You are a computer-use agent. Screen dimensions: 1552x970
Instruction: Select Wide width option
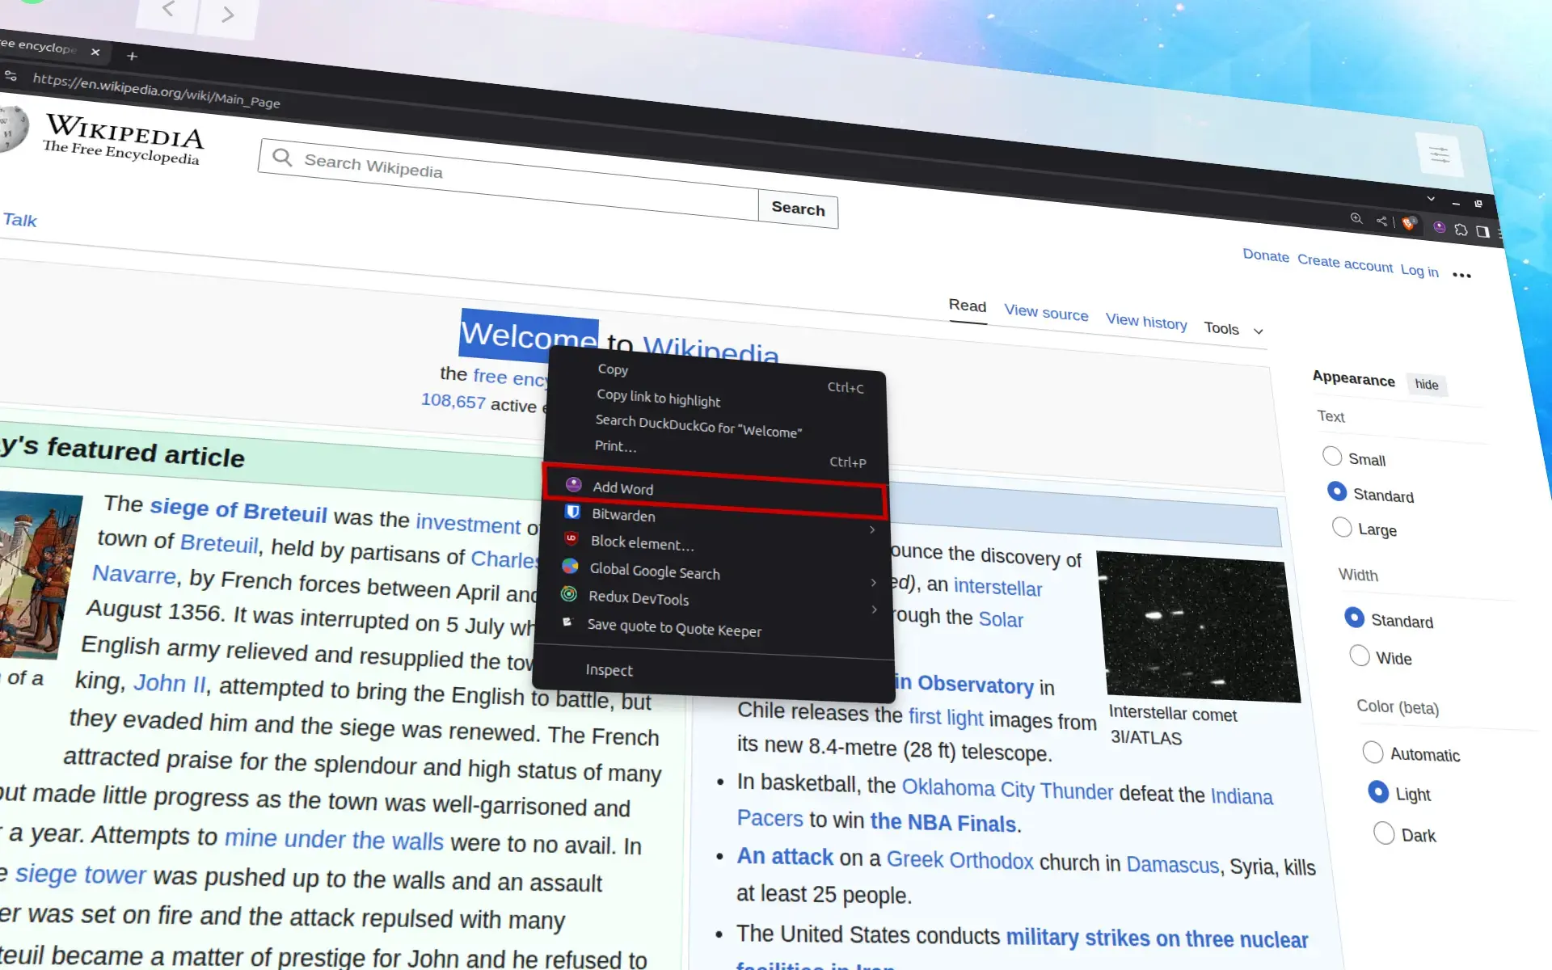[x=1360, y=656]
